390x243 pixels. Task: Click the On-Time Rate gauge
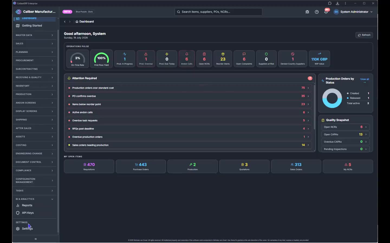click(x=78, y=59)
